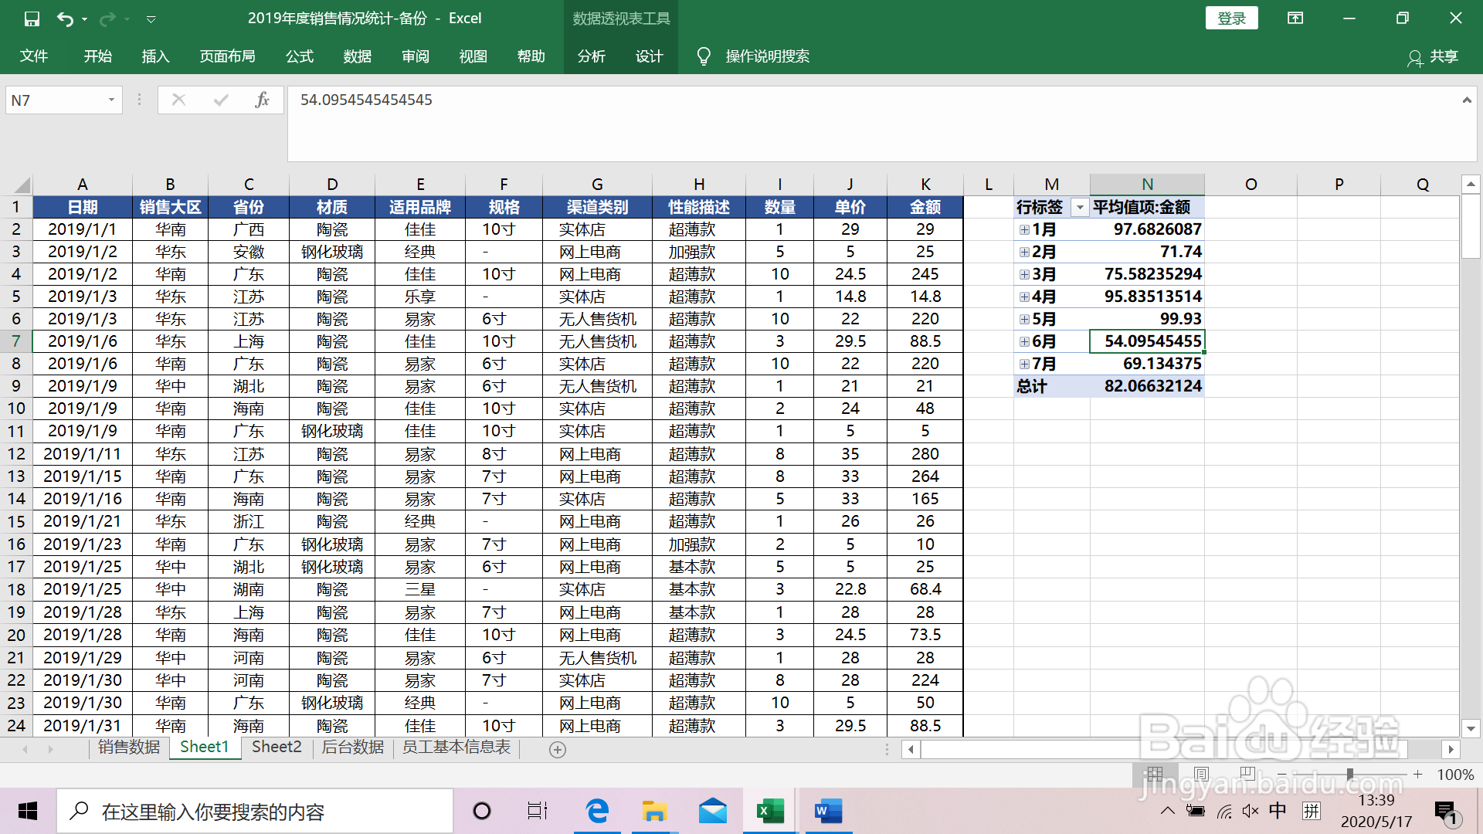Switch to the 视图 ribbon tab

(473, 56)
